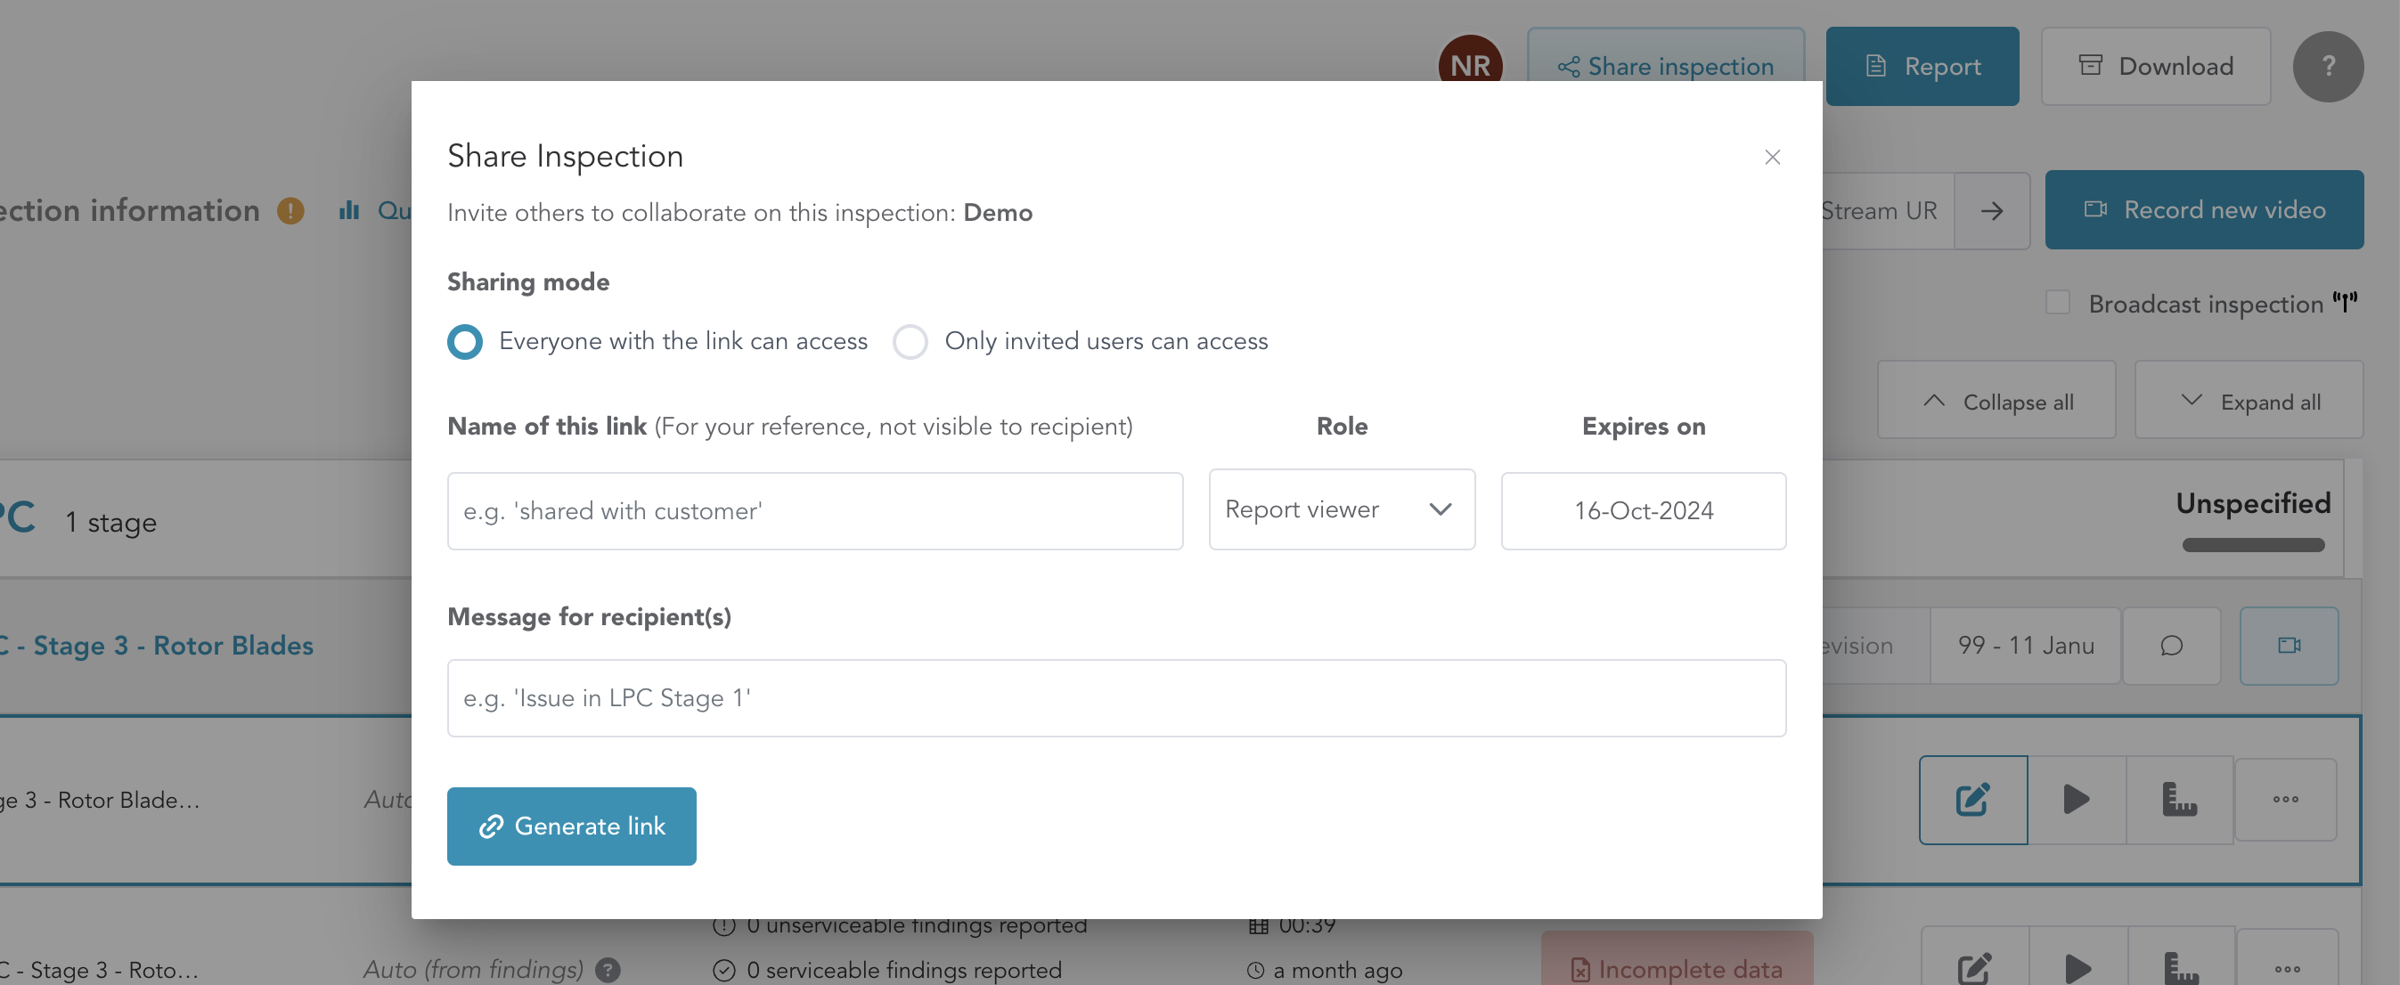Select Only invited users can access
The height and width of the screenshot is (985, 2400).
click(910, 342)
